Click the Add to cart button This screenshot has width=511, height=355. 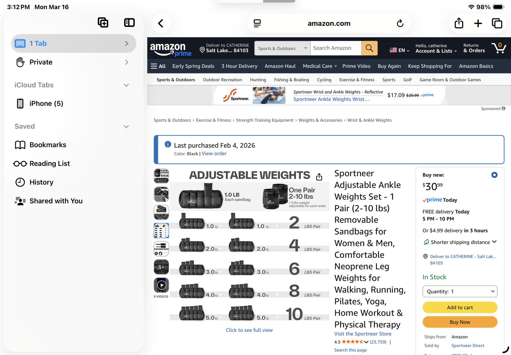click(x=460, y=307)
